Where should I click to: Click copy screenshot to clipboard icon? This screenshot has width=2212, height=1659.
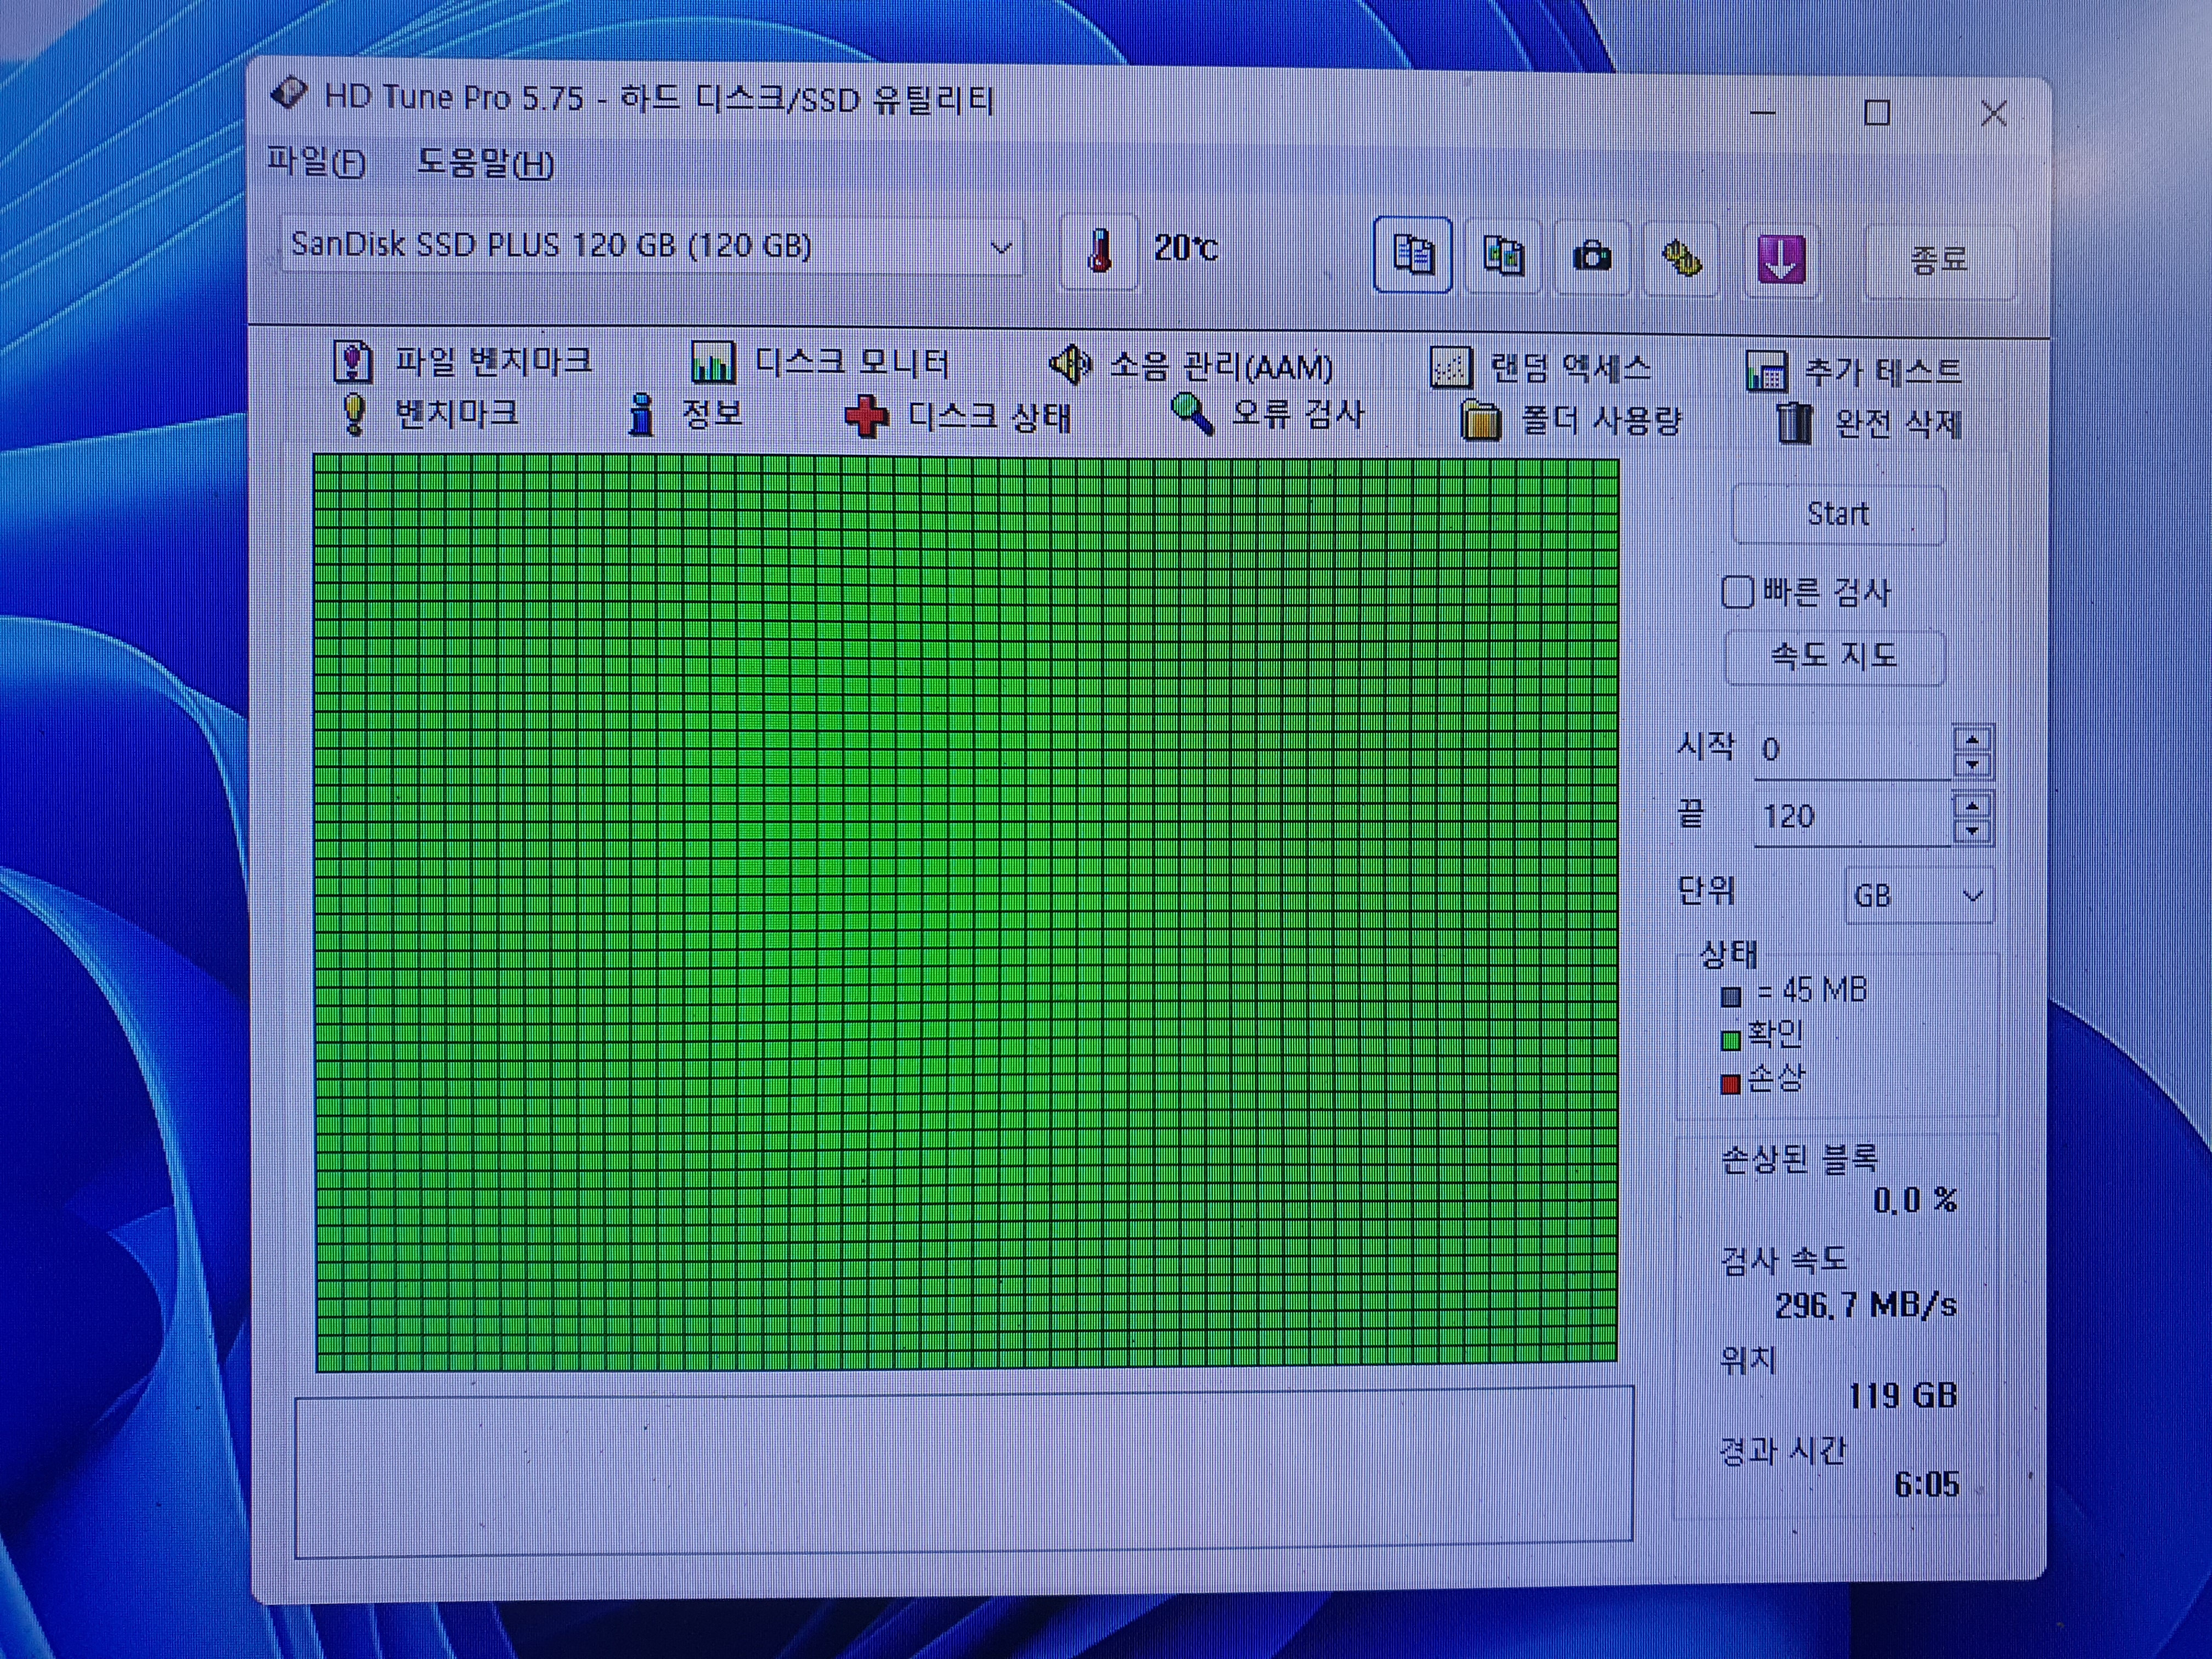coord(1502,256)
